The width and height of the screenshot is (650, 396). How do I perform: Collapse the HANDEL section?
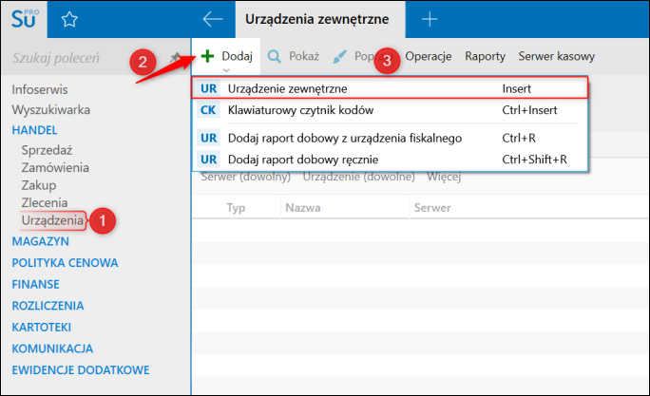click(35, 130)
